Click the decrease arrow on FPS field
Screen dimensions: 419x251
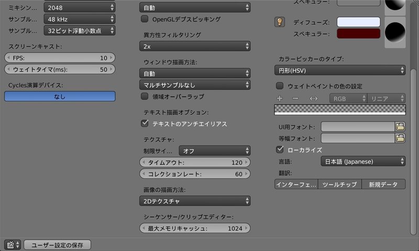click(x=8, y=58)
